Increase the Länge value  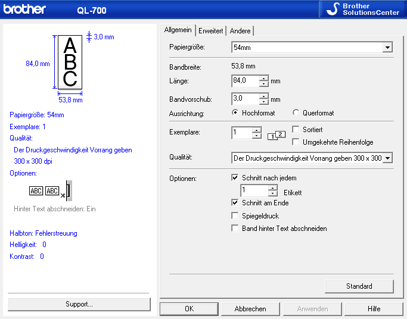pos(264,78)
